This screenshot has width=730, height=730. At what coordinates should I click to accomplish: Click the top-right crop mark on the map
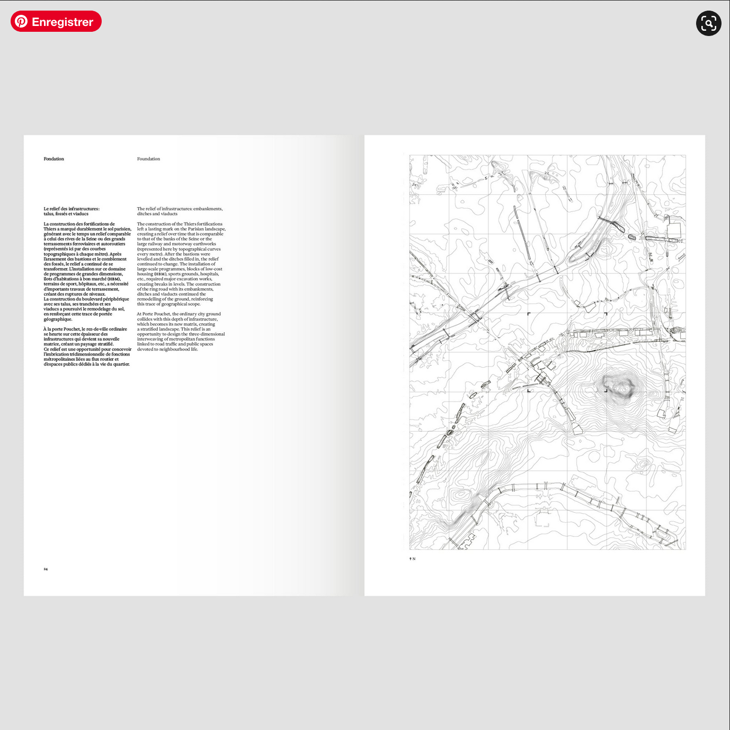[606, 314]
